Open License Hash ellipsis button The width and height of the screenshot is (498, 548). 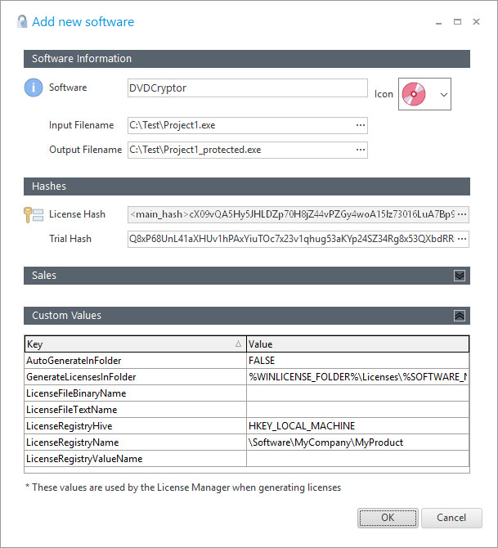462,214
